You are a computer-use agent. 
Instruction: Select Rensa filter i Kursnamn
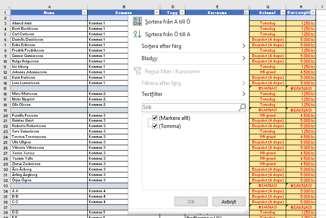tap(172, 71)
